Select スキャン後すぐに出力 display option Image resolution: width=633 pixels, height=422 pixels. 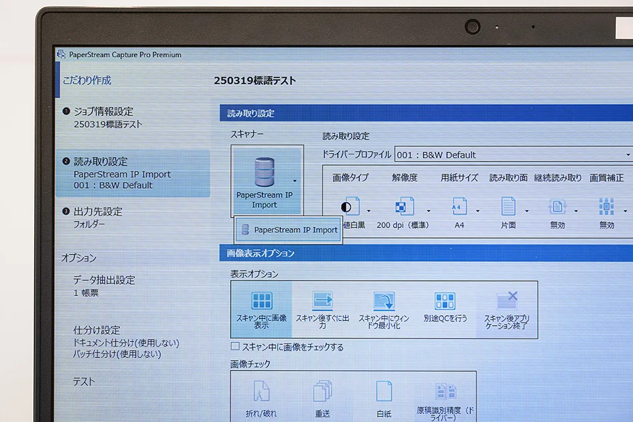point(322,310)
